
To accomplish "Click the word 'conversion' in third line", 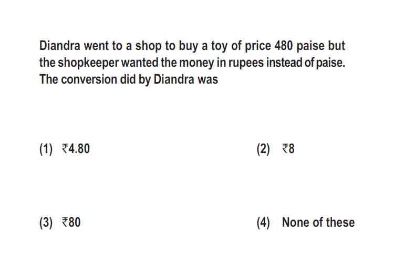I will 89,79.
